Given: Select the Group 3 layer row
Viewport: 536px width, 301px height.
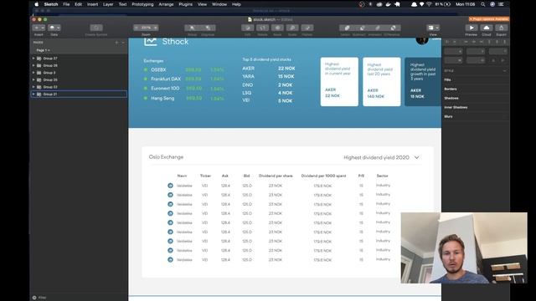Looking at the screenshot, I should tap(79, 73).
